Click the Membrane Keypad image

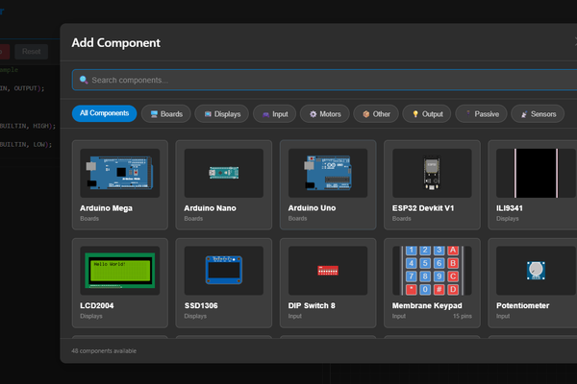pyautogui.click(x=432, y=271)
